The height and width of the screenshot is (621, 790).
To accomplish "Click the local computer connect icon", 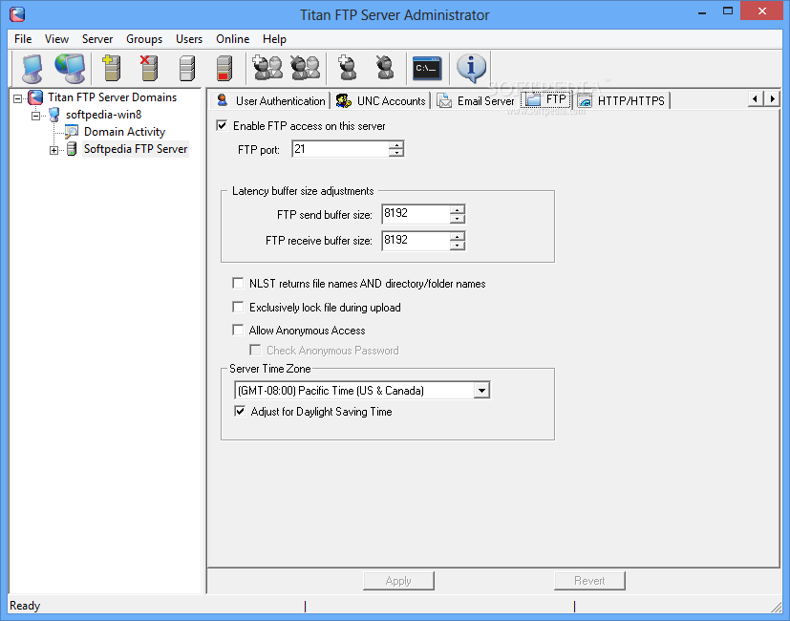I will point(32,69).
